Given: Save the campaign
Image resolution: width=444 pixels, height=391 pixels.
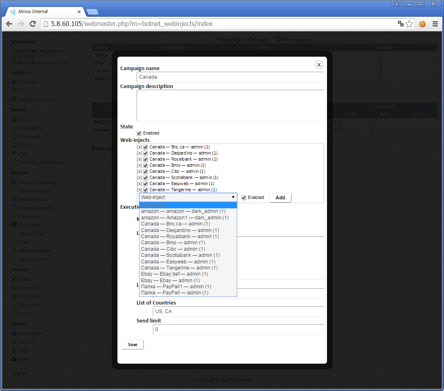Looking at the screenshot, I should [x=133, y=345].
